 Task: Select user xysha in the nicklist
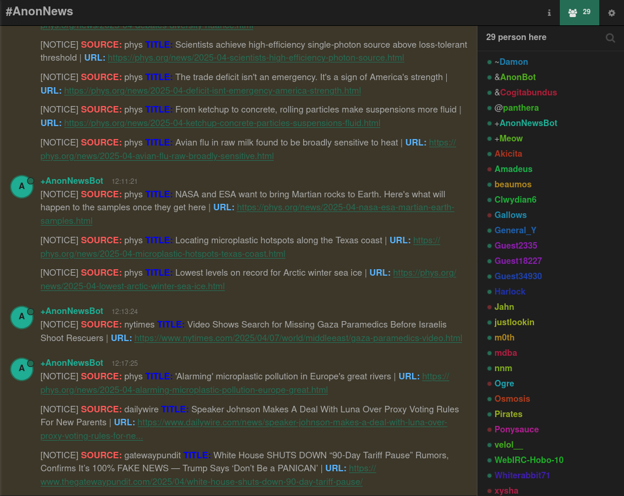pos(506,491)
